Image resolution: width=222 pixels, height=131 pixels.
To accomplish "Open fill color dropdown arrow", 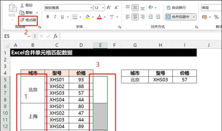I will 93,17.
